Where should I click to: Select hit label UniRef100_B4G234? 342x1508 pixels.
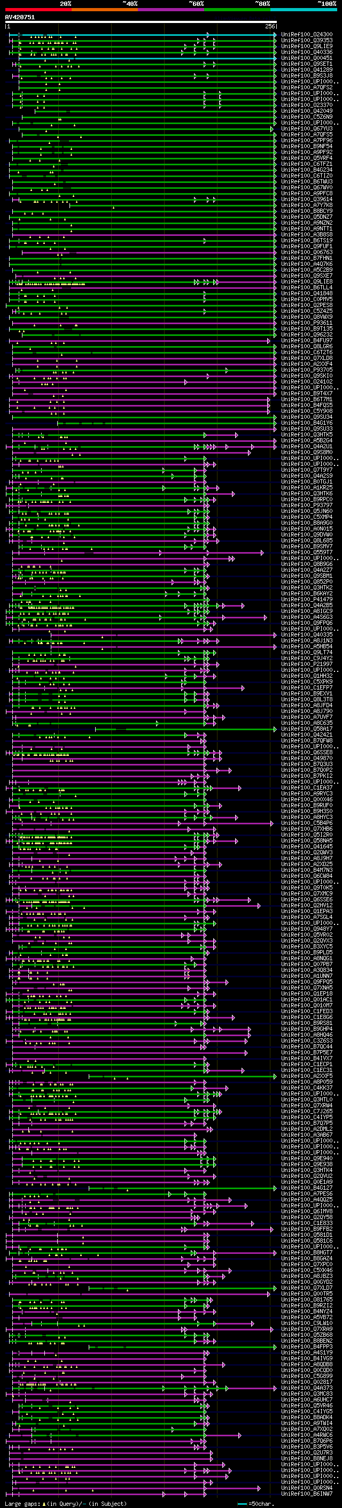[307, 170]
